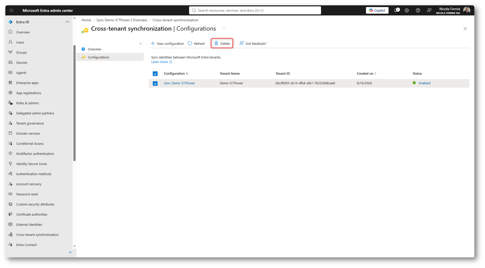Click the top bar feedback person icon
The width and height of the screenshot is (485, 268).
pyautogui.click(x=429, y=10)
